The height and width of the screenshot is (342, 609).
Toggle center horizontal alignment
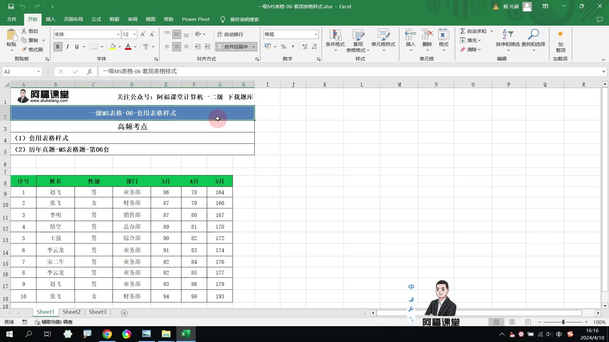coord(177,47)
